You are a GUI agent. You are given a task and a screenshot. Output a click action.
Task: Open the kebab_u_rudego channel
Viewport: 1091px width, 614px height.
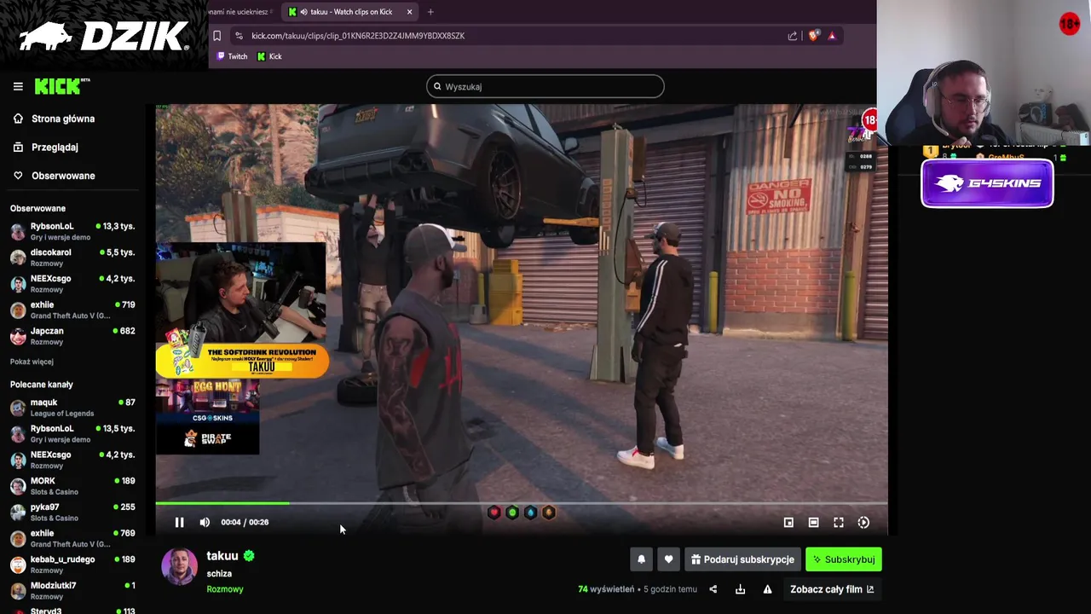(x=72, y=565)
